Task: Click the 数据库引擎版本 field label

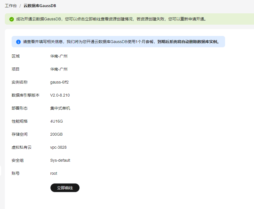Action: [x=26, y=95]
